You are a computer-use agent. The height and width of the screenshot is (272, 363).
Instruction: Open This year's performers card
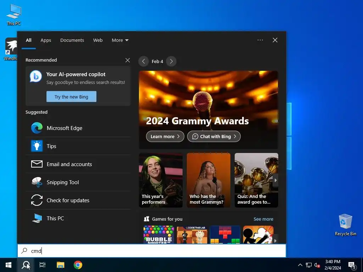pyautogui.click(x=161, y=180)
